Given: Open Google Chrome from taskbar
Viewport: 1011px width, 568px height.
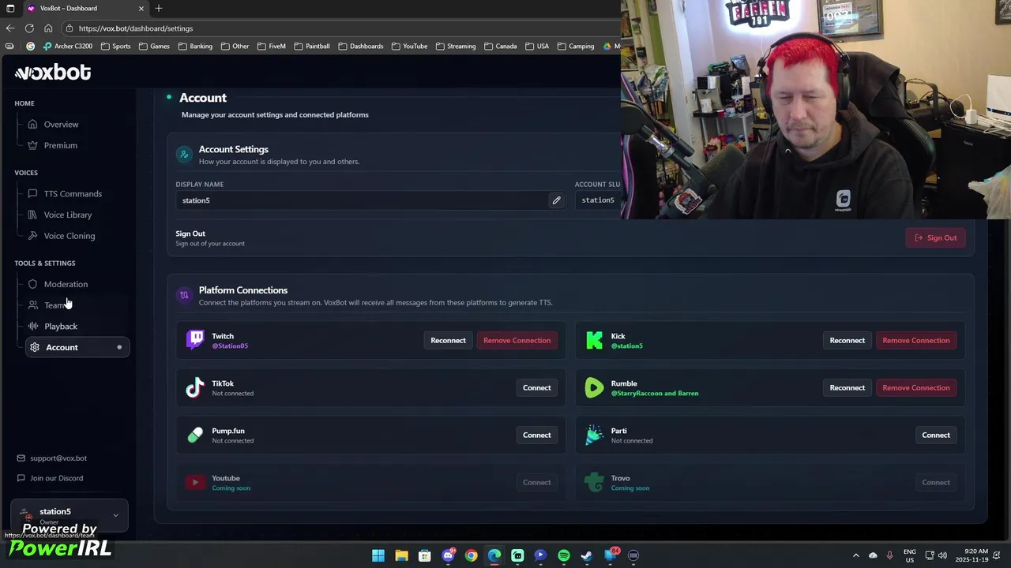Looking at the screenshot, I should pos(471,555).
